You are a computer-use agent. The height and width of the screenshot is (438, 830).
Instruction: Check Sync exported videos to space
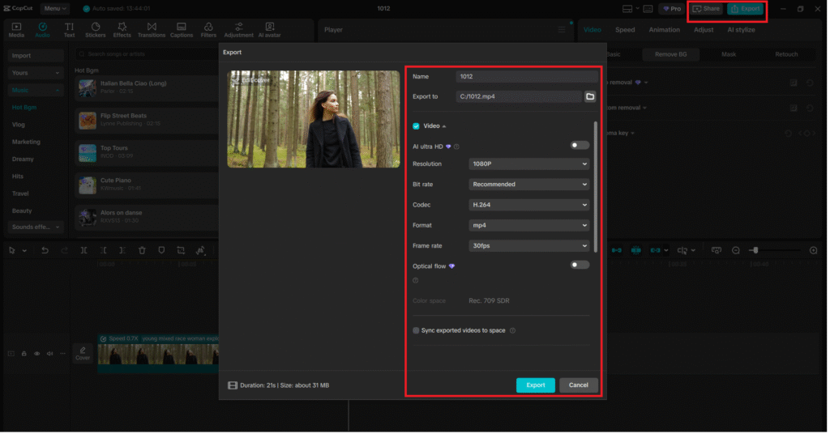click(x=417, y=330)
